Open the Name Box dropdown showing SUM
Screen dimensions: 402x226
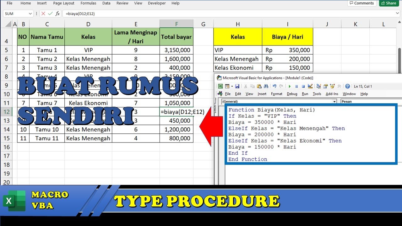(x=30, y=13)
